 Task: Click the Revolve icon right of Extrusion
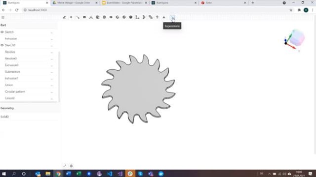pyautogui.click(x=104, y=17)
